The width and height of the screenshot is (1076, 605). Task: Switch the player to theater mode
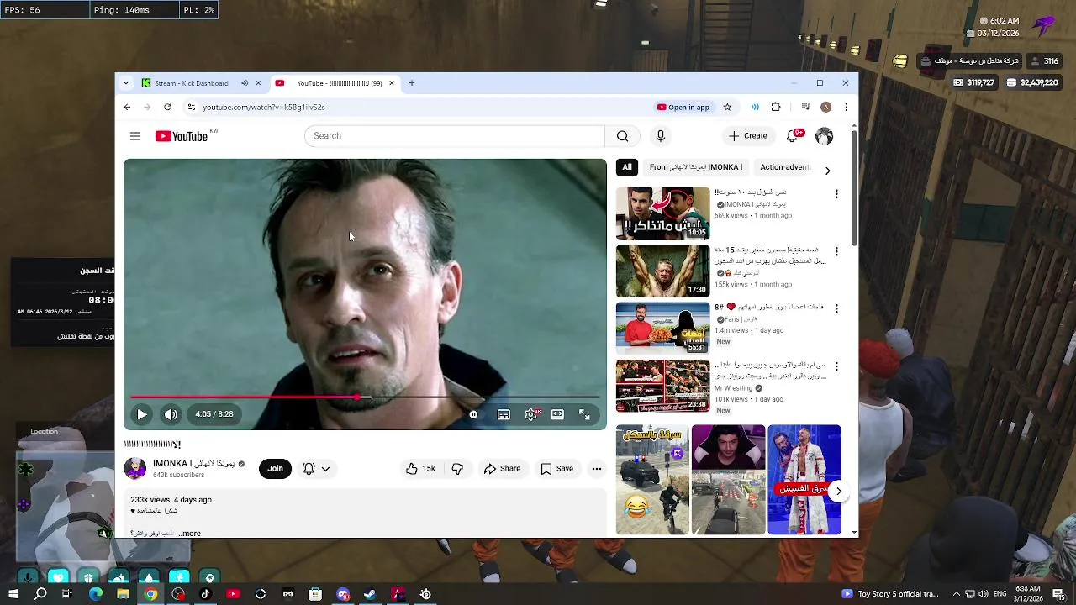[x=557, y=414]
